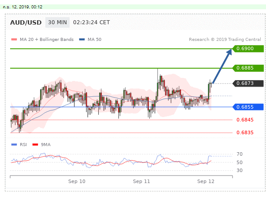Click the blue 0.6855 pivot price tag
Viewport: 266px width, 198px height.
pos(248,107)
